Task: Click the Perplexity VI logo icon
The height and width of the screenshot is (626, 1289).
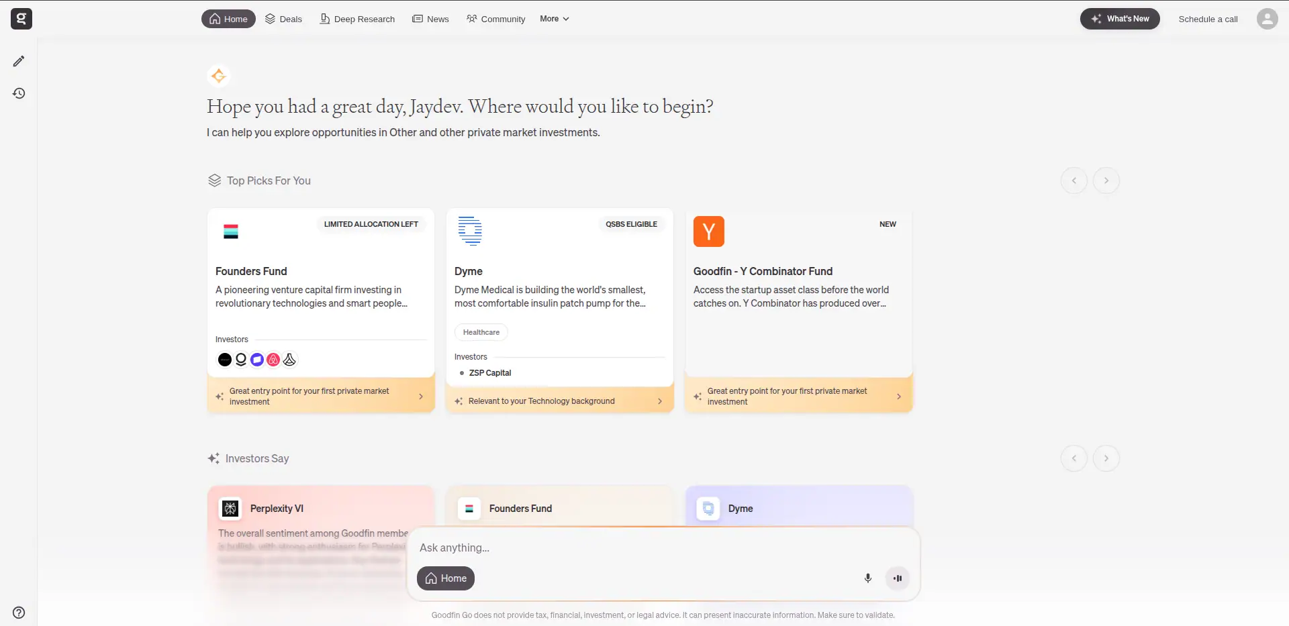Action: pyautogui.click(x=230, y=509)
